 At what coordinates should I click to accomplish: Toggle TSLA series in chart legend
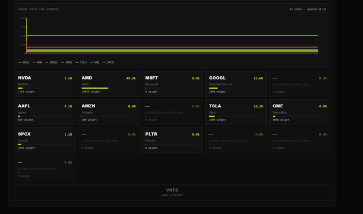(x=81, y=62)
